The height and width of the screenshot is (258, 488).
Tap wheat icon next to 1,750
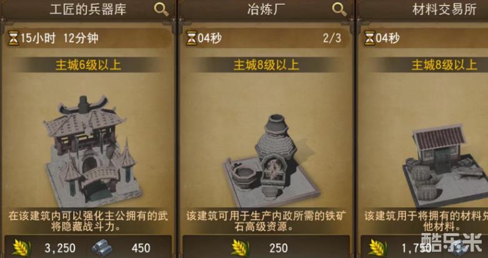tap(377, 248)
